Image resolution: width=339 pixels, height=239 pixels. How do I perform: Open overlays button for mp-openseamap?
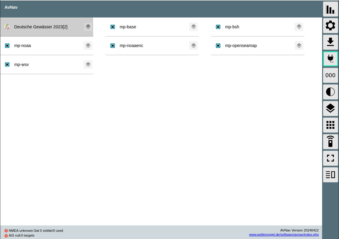299,46
